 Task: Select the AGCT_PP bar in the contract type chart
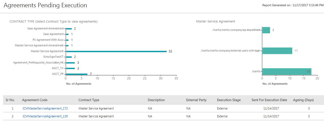76,74
